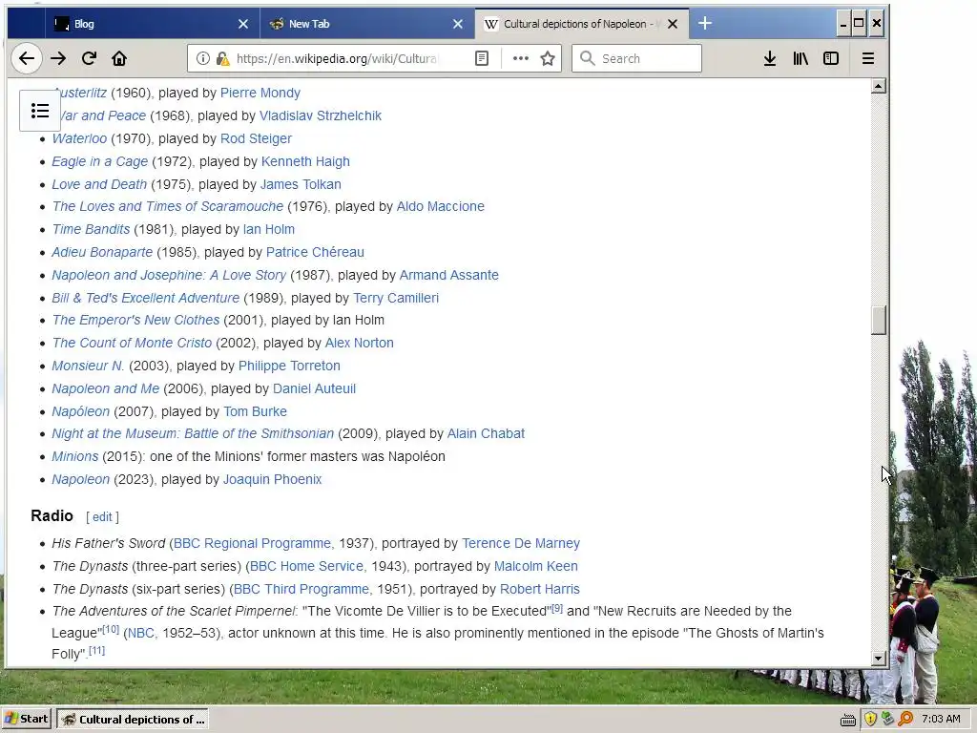
Task: Switch to the New Tab tab
Action: coord(367,24)
